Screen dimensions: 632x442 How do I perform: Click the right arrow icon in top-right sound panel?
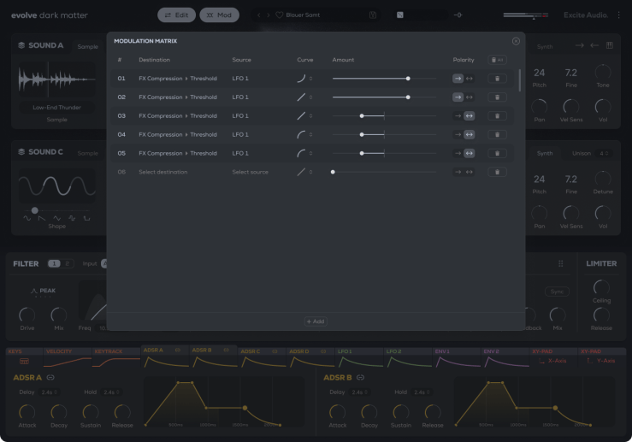pos(580,45)
